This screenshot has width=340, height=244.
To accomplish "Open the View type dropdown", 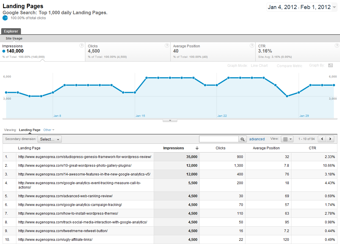I will [x=287, y=139].
